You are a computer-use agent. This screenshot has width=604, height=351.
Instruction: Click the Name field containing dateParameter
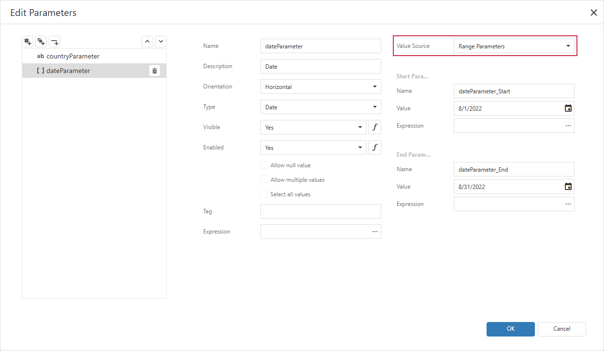click(321, 46)
